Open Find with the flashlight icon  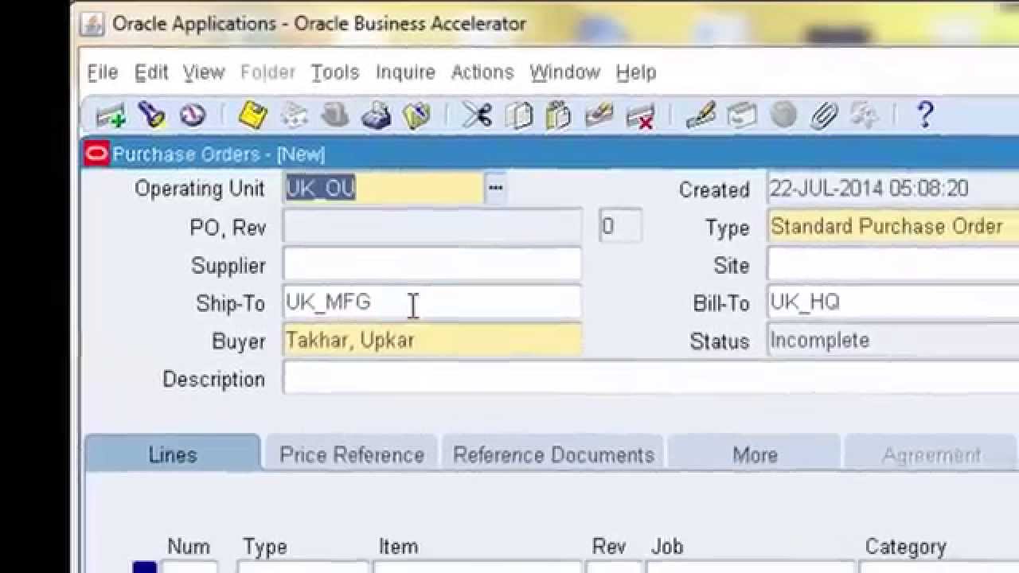pyautogui.click(x=151, y=116)
